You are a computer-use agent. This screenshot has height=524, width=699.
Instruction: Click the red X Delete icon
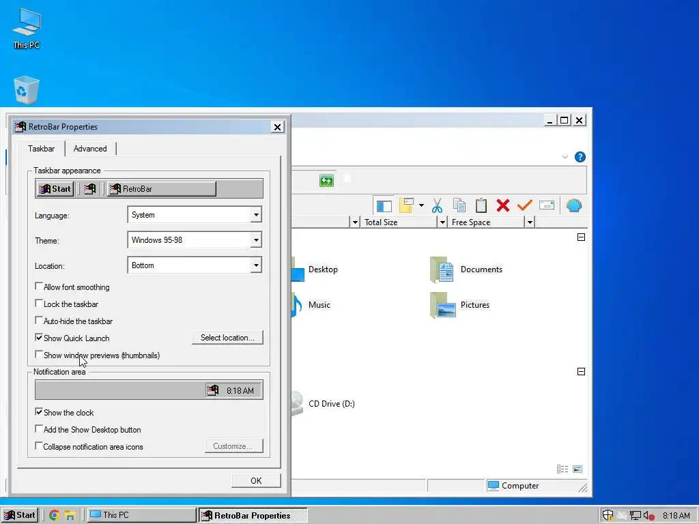pyautogui.click(x=503, y=205)
